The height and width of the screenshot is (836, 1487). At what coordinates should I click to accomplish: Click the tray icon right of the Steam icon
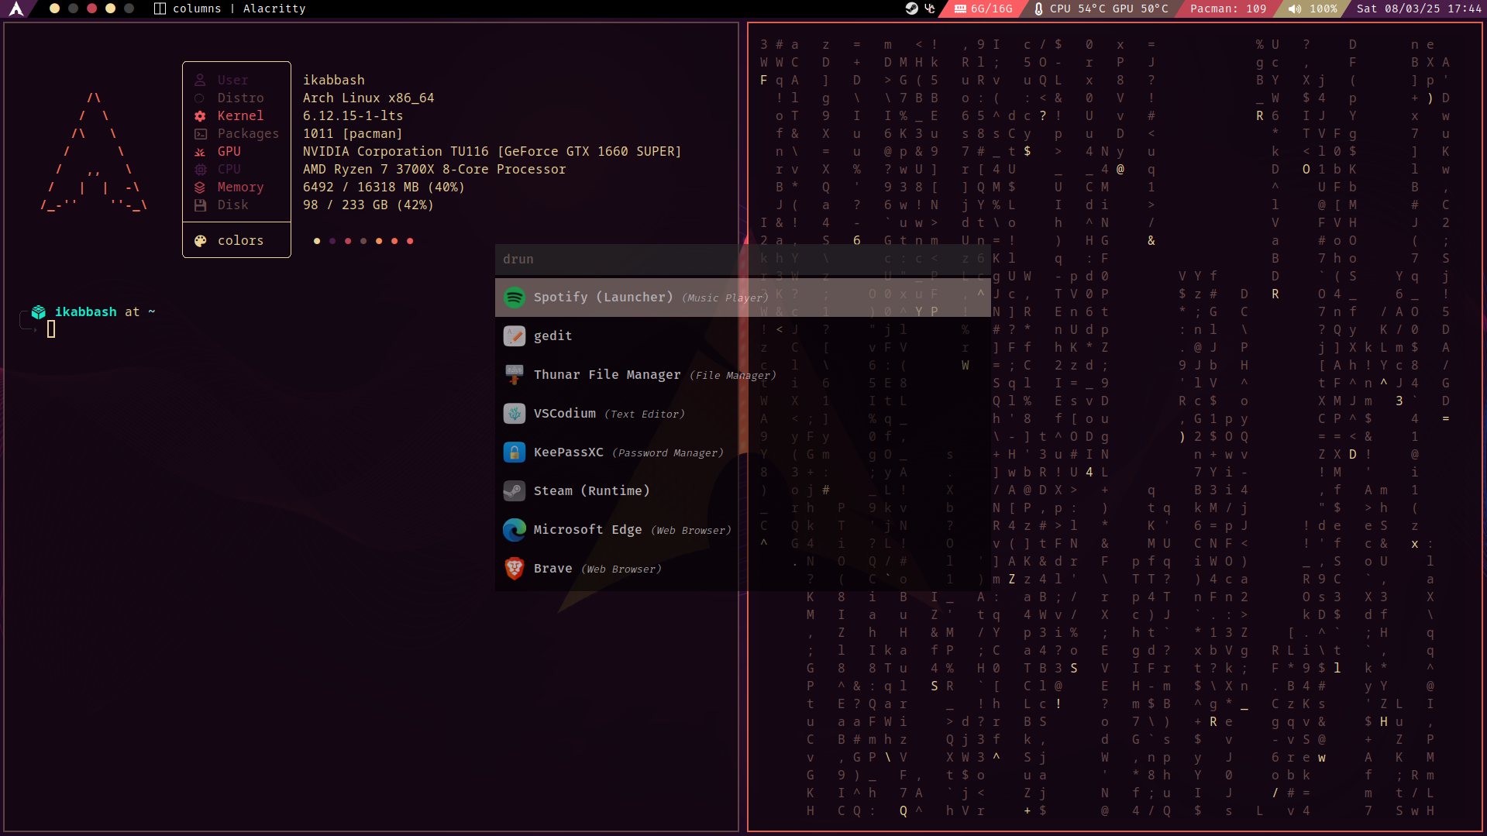(930, 9)
